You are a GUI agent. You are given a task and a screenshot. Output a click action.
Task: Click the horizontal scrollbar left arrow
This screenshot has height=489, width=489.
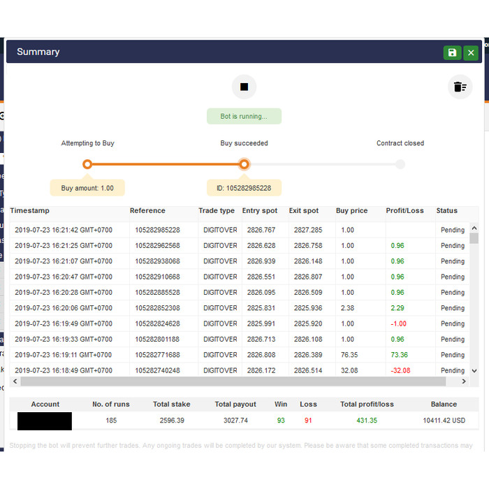(x=15, y=381)
